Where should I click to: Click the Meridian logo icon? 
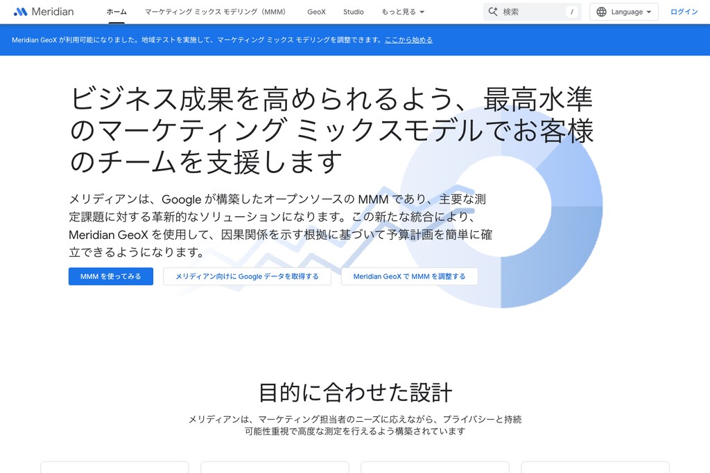coord(20,12)
